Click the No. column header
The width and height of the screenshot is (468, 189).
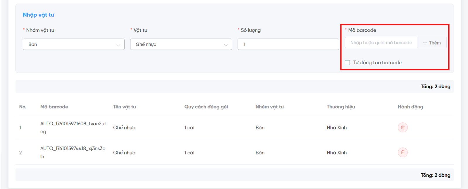click(x=23, y=107)
